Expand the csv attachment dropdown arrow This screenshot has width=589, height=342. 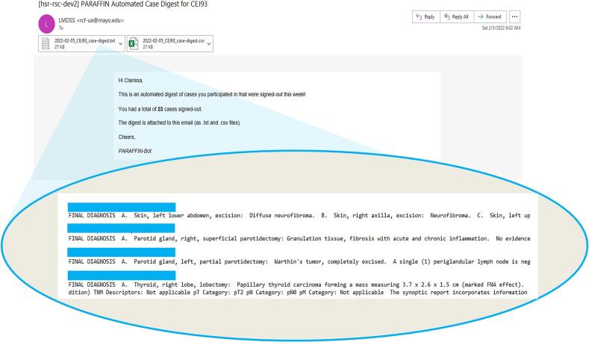(x=209, y=44)
